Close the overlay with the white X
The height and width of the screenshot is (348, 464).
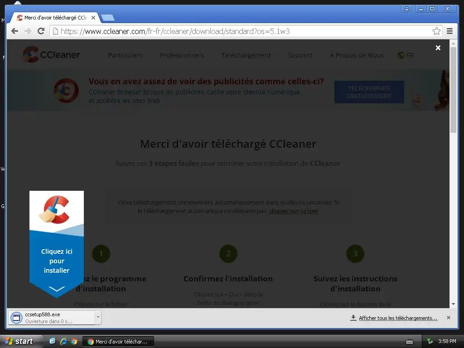(x=438, y=48)
